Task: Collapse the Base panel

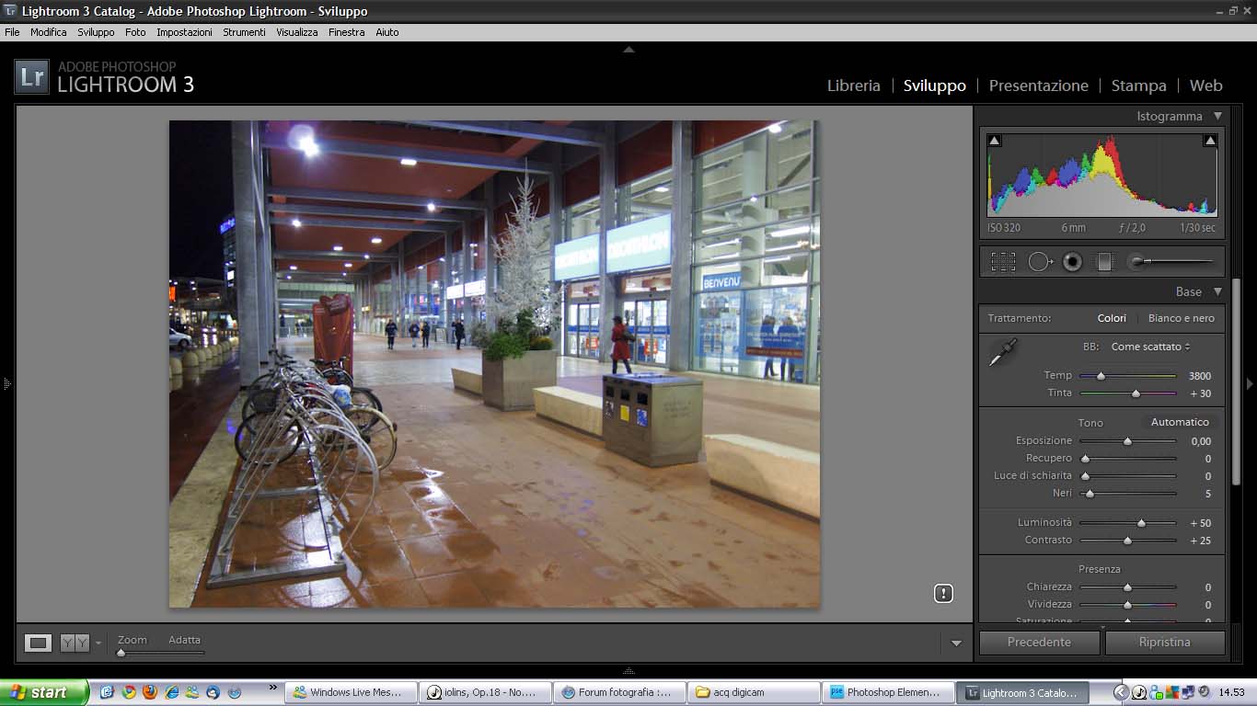Action: 1217,292
